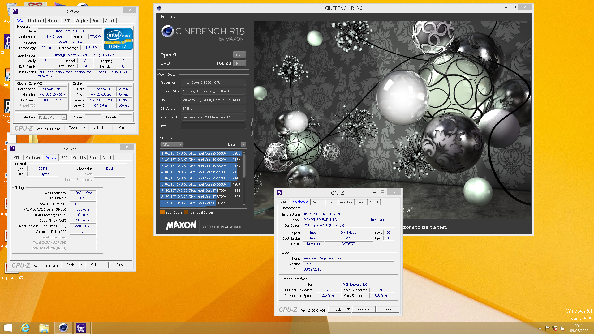This screenshot has width=594, height=334.
Task: Click the ranking list scrollbar down arrow
Action: pyautogui.click(x=244, y=205)
